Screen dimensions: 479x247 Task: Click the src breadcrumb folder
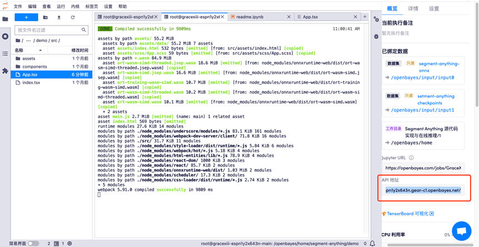point(54,40)
